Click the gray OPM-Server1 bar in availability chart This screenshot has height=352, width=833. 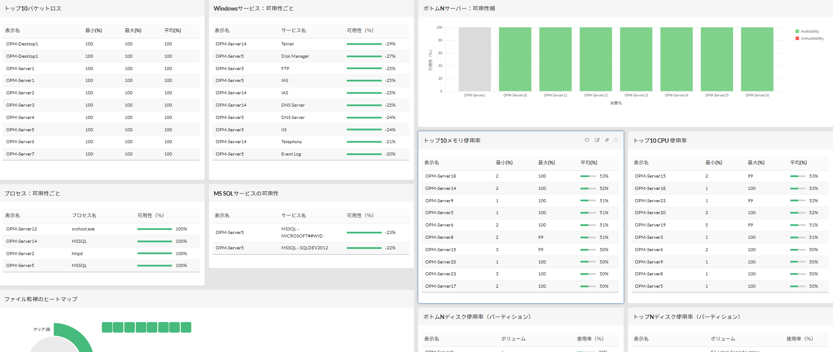pyautogui.click(x=475, y=59)
